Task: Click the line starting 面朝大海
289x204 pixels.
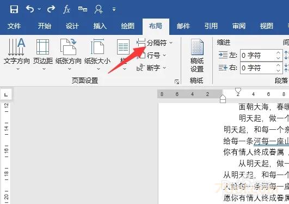Action: click(x=264, y=107)
